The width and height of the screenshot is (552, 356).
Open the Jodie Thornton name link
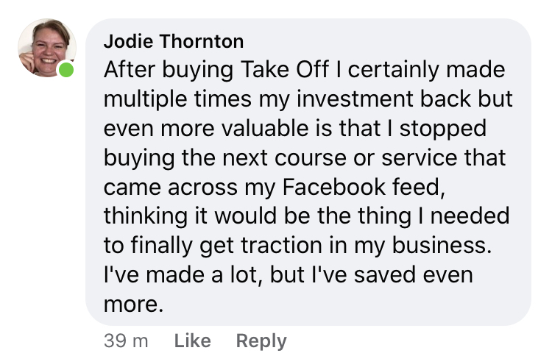(x=174, y=40)
